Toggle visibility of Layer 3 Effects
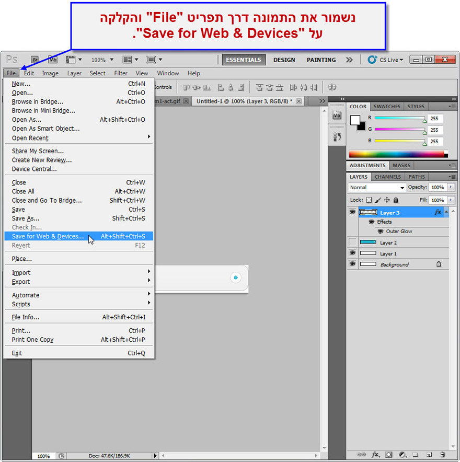Viewport: 460px width, 462px height. (x=371, y=222)
